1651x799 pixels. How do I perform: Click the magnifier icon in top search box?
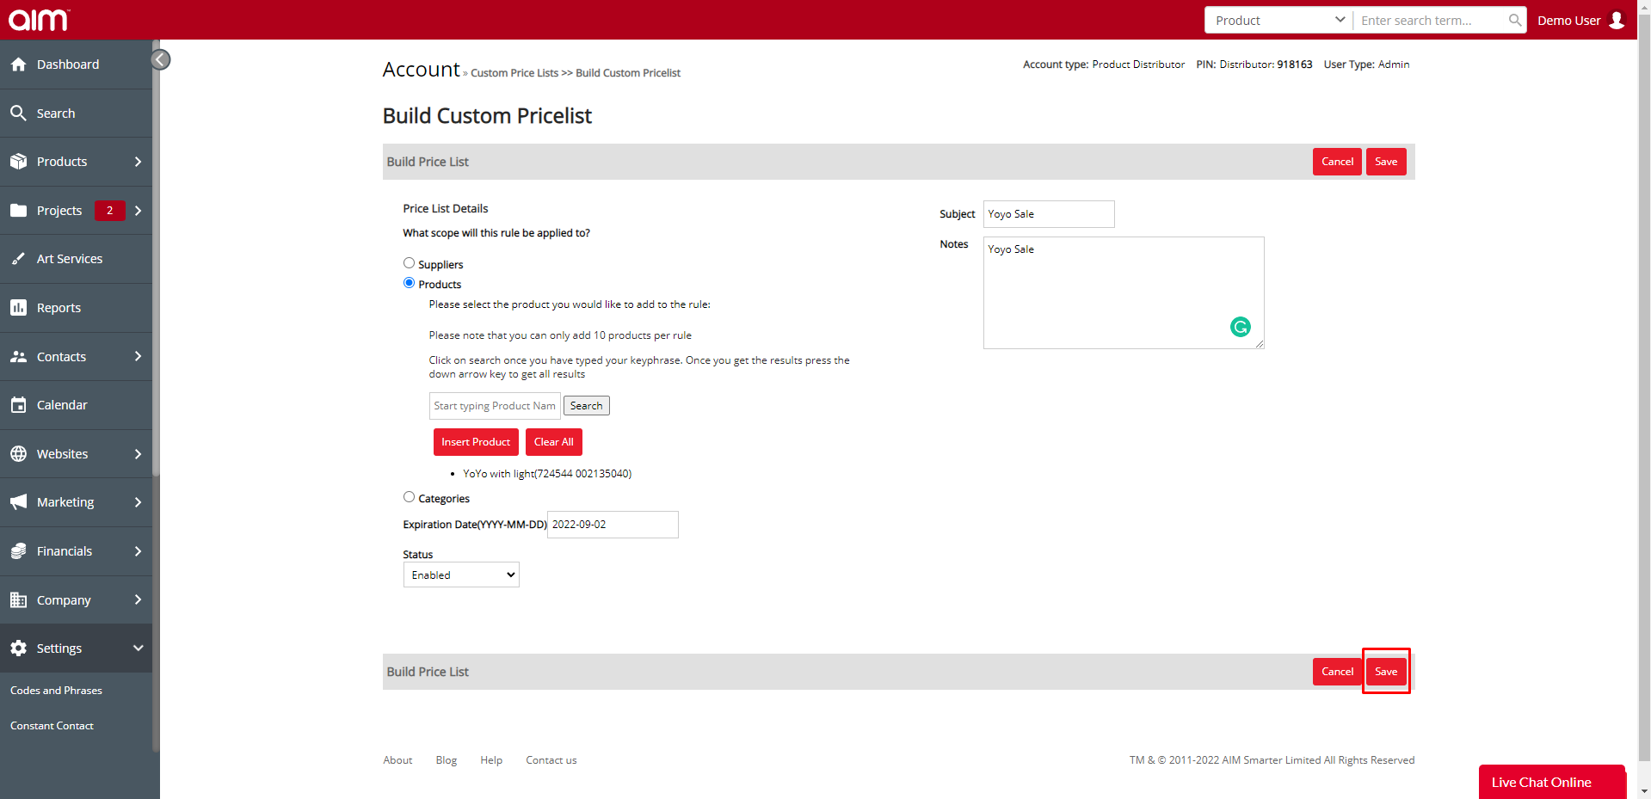coord(1515,20)
